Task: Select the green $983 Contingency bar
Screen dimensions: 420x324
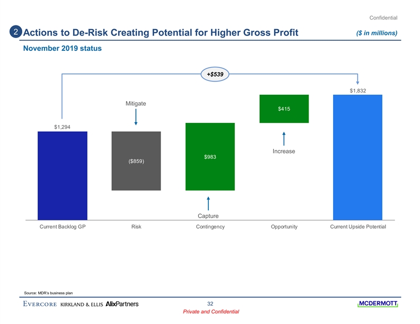Action: pyautogui.click(x=210, y=157)
